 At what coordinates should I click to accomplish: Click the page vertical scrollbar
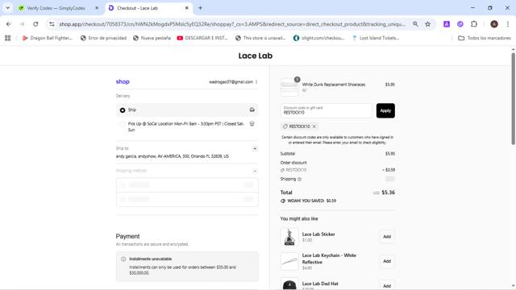click(x=513, y=98)
